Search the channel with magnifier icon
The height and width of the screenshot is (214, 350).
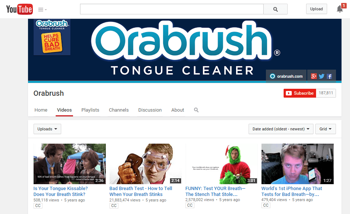pos(196,110)
